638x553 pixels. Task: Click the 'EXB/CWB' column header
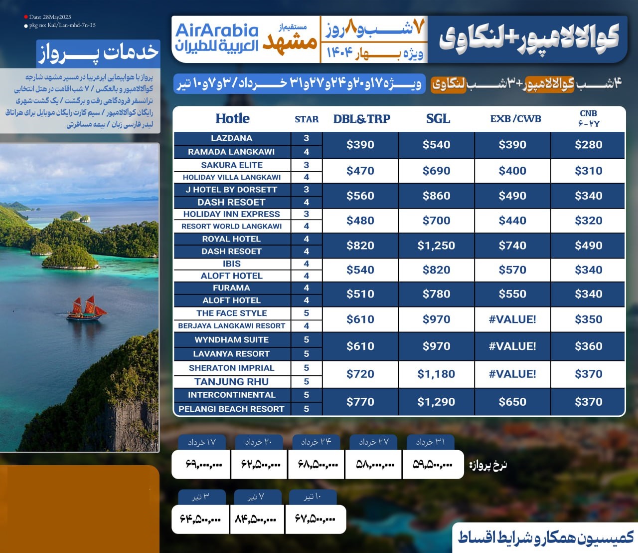point(515,119)
